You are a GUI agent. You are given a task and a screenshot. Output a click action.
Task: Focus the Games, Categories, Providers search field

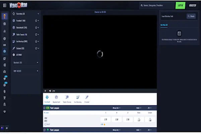(x=157, y=5)
